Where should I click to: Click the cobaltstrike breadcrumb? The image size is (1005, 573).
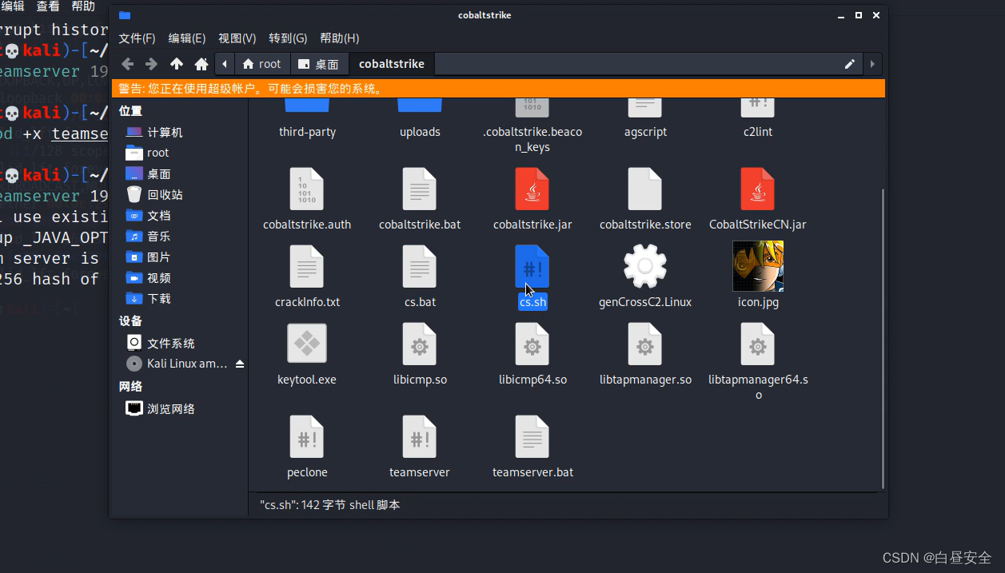[x=391, y=64]
